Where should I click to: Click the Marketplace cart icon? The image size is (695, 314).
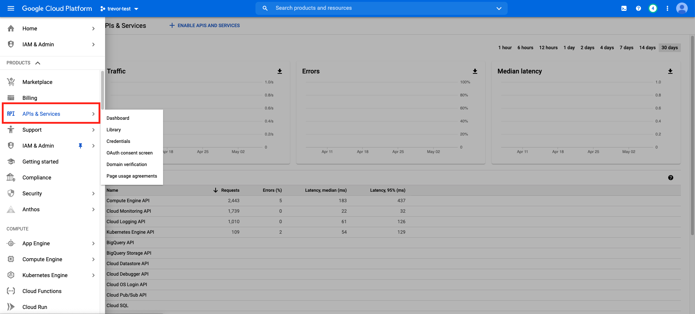11,82
